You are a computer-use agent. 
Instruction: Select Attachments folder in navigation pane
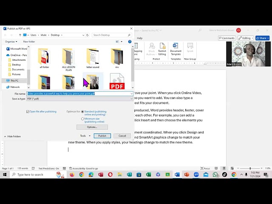tap(17, 60)
